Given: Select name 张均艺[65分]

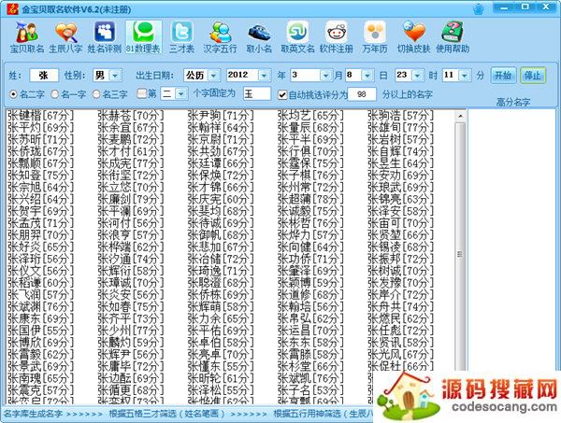Looking at the screenshot, I should click(x=310, y=116).
